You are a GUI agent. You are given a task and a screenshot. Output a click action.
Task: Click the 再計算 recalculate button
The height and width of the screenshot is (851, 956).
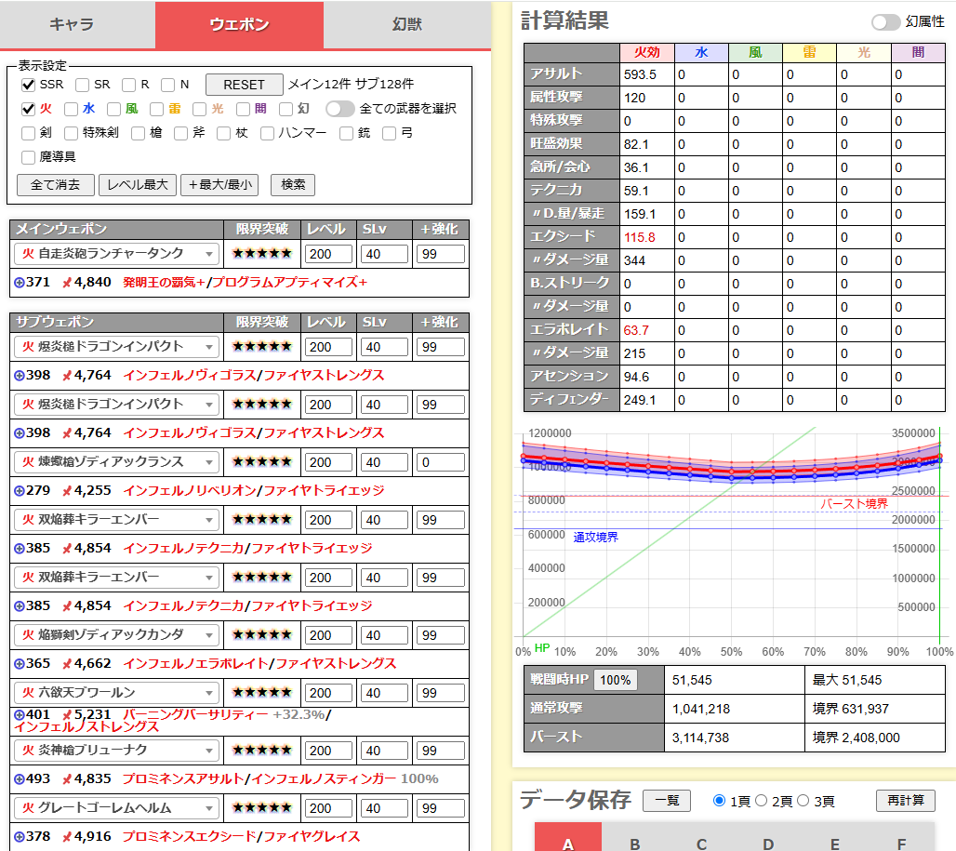pyautogui.click(x=905, y=801)
